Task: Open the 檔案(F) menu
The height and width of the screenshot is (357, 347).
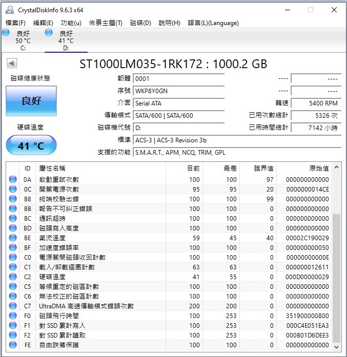Action: point(15,23)
